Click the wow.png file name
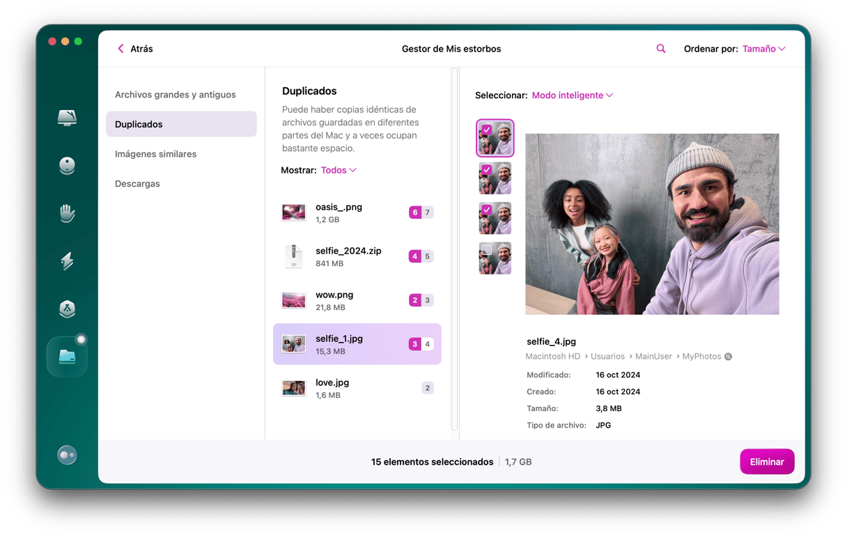 pos(334,295)
